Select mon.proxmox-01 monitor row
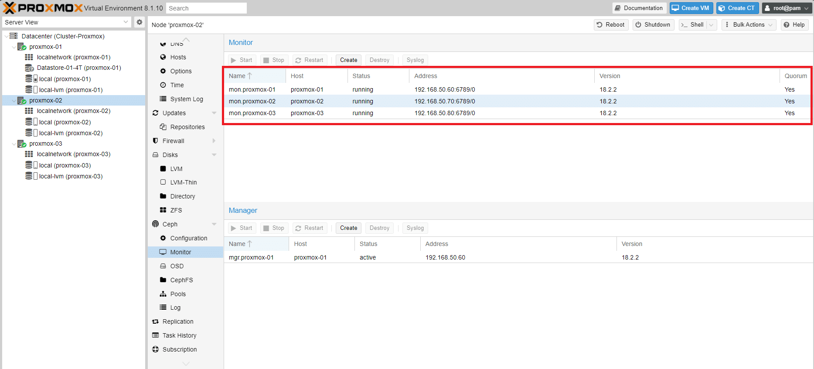The height and width of the screenshot is (369, 814). coord(518,89)
